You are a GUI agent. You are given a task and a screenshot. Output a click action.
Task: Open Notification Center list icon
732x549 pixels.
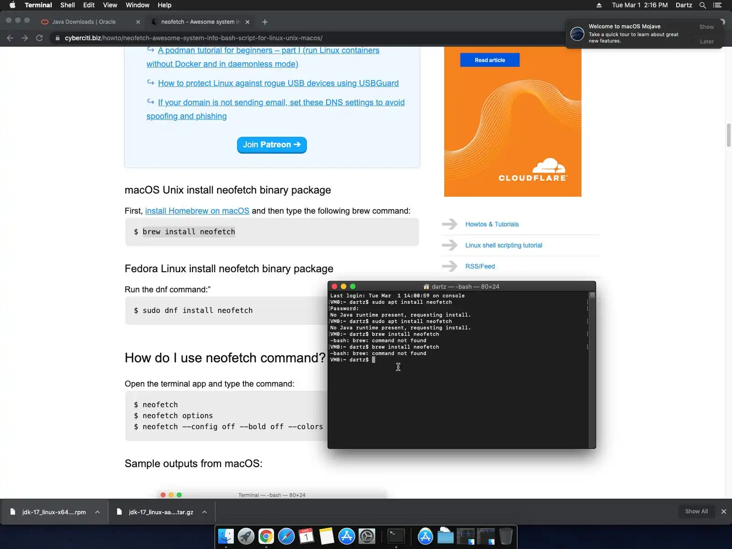[717, 5]
